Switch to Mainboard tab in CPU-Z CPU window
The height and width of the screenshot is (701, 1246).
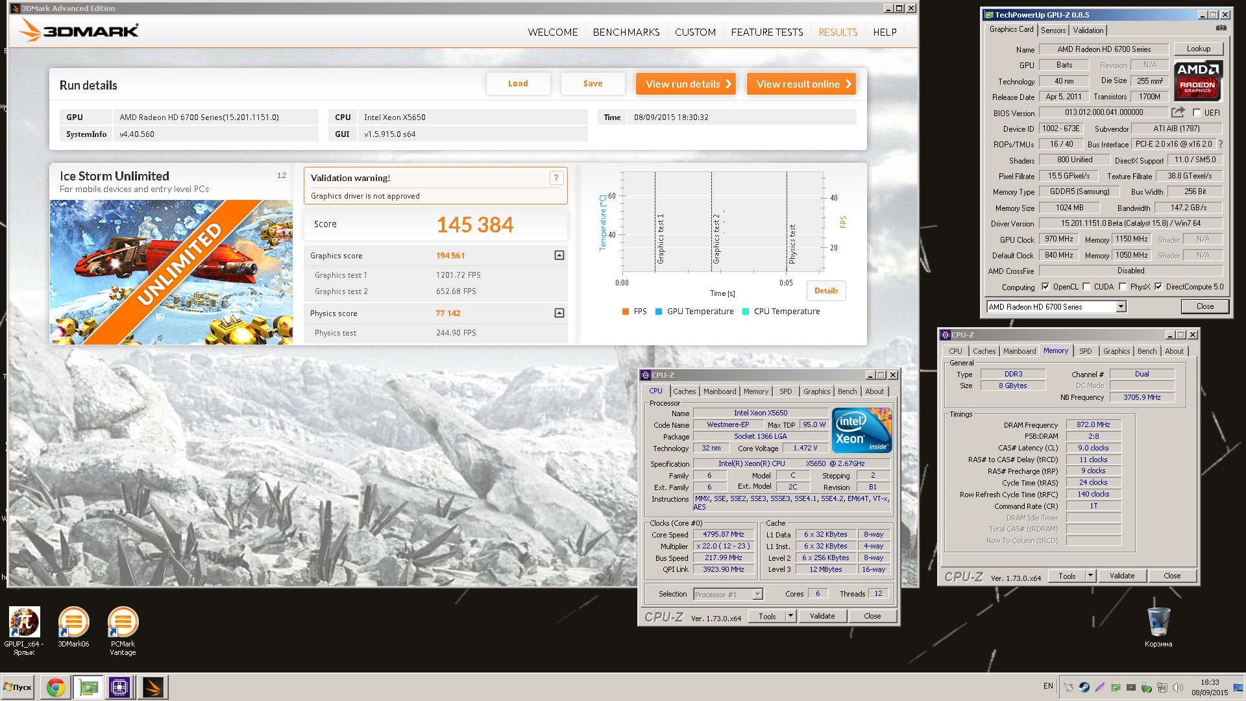coord(720,391)
